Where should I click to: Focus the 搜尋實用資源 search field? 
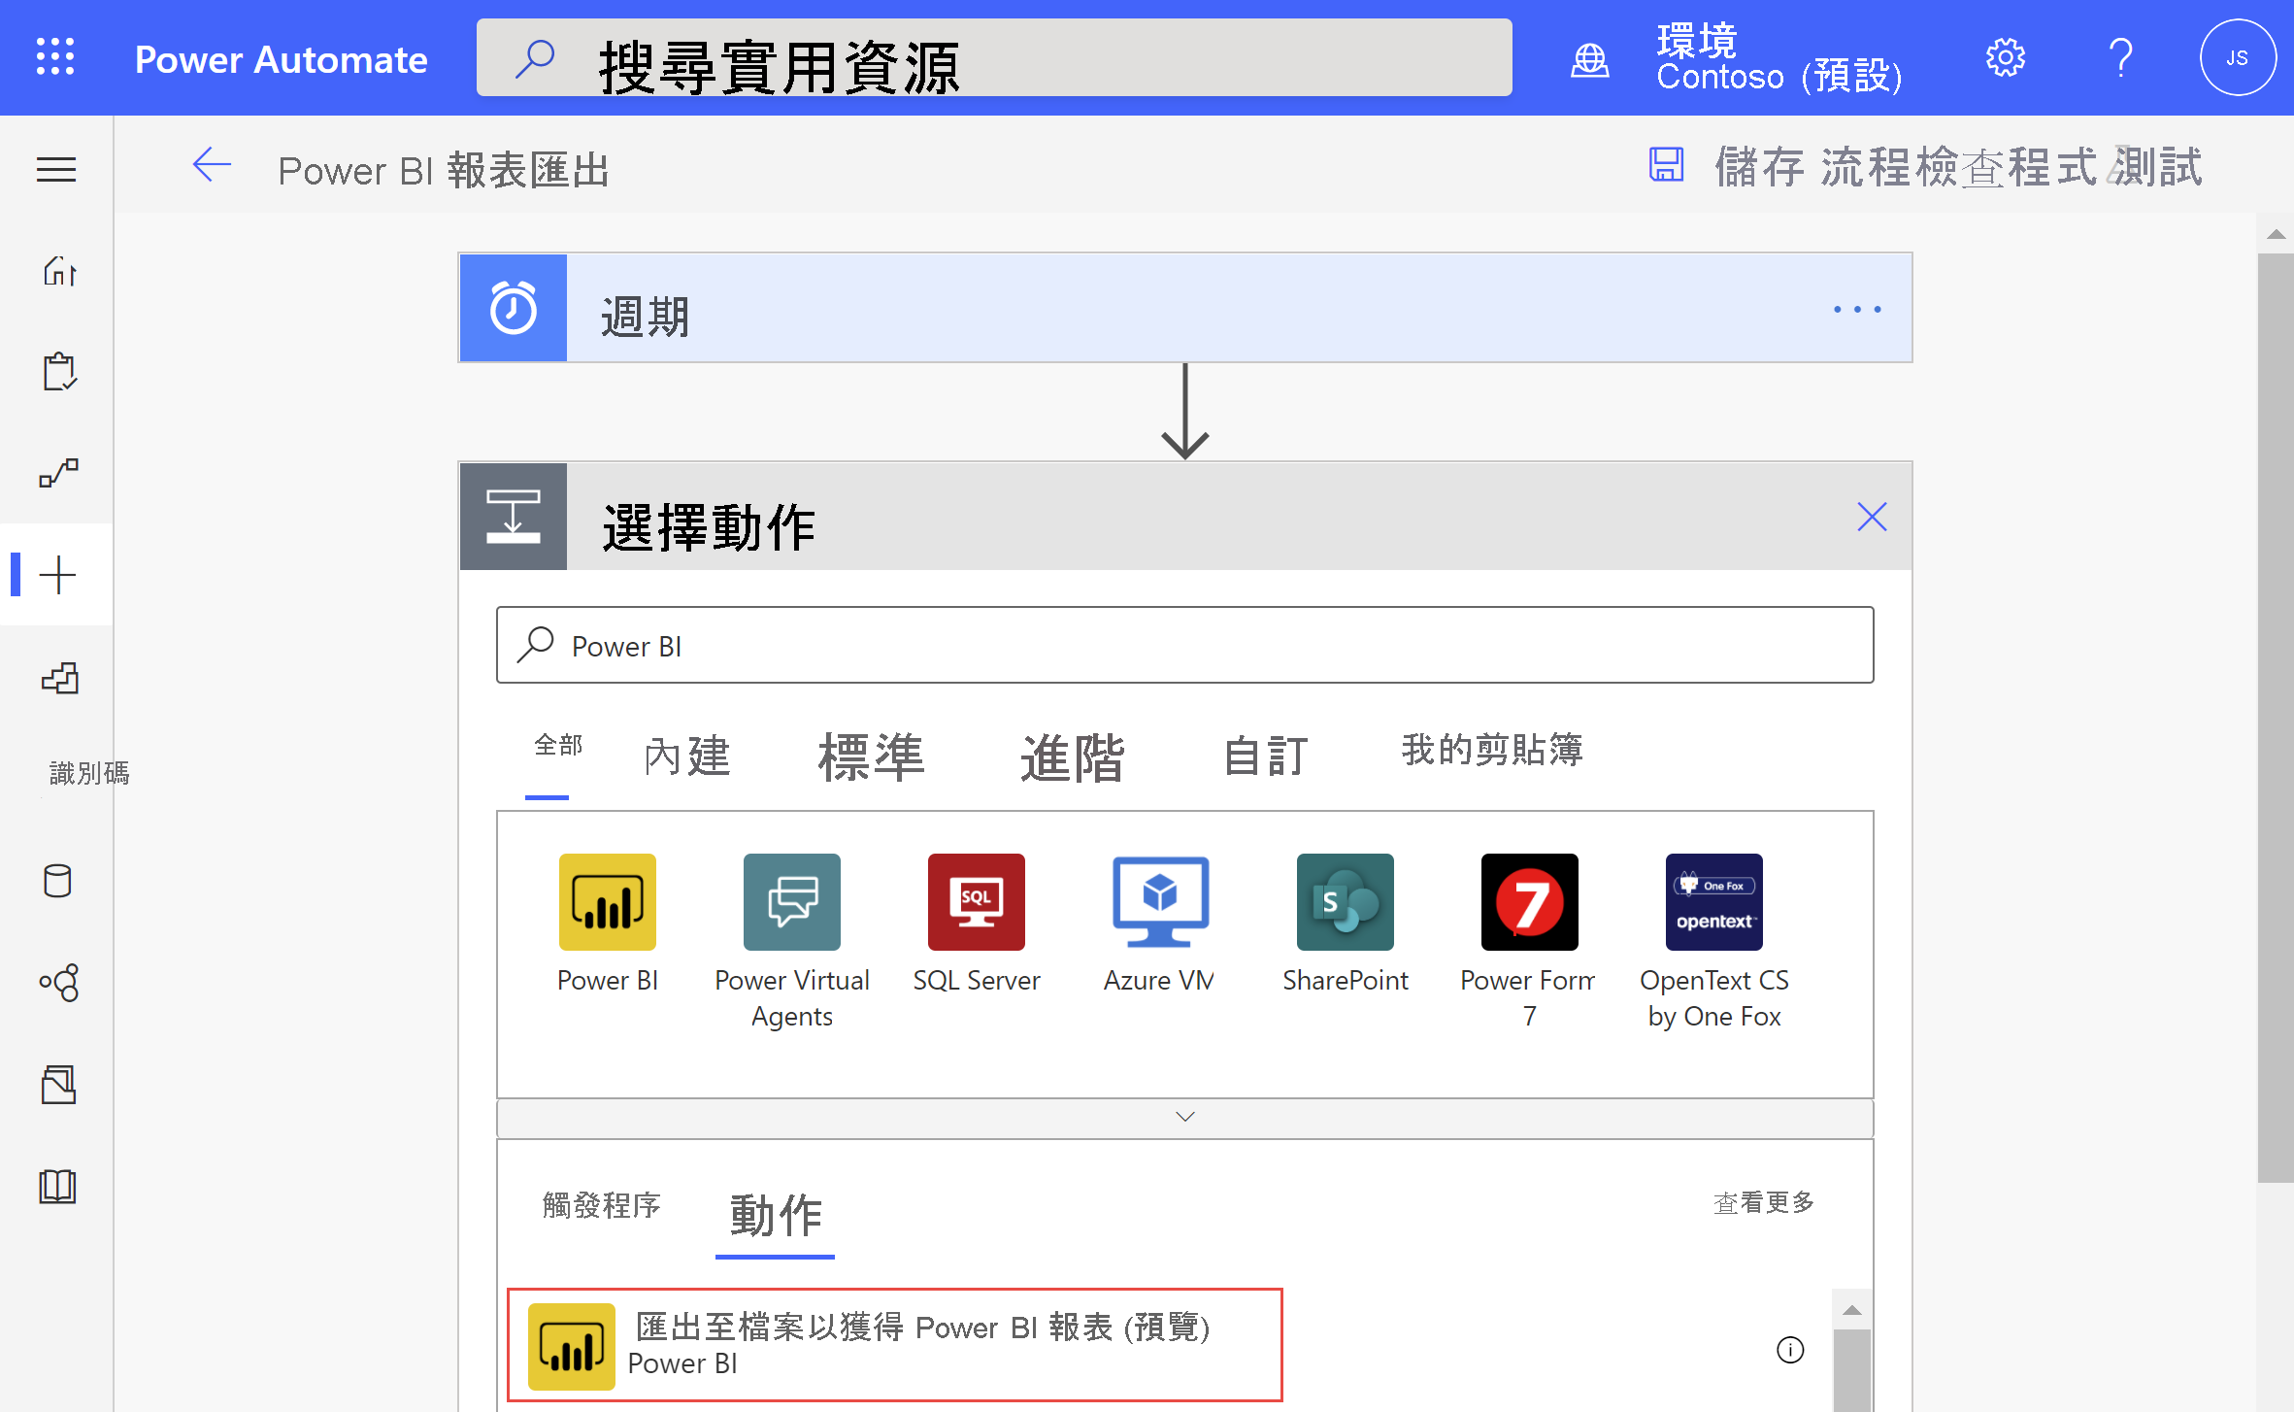pyautogui.click(x=994, y=58)
